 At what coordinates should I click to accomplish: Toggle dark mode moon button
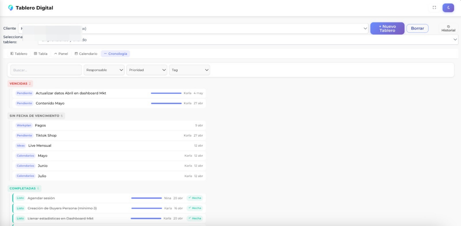448,8
